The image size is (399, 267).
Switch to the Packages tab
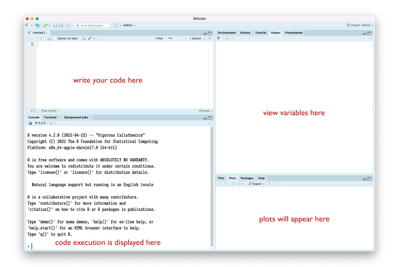[x=247, y=178]
